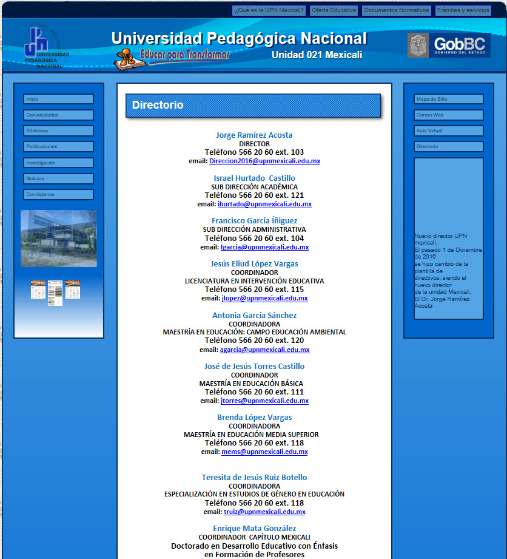Launch Aula Virtual from the right sidebar
This screenshot has width=507, height=559.
tap(449, 131)
